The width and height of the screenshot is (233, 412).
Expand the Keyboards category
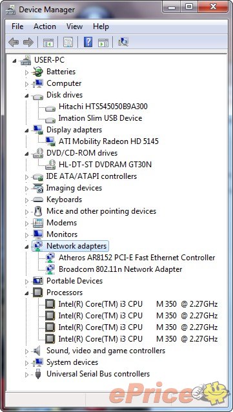[26, 200]
